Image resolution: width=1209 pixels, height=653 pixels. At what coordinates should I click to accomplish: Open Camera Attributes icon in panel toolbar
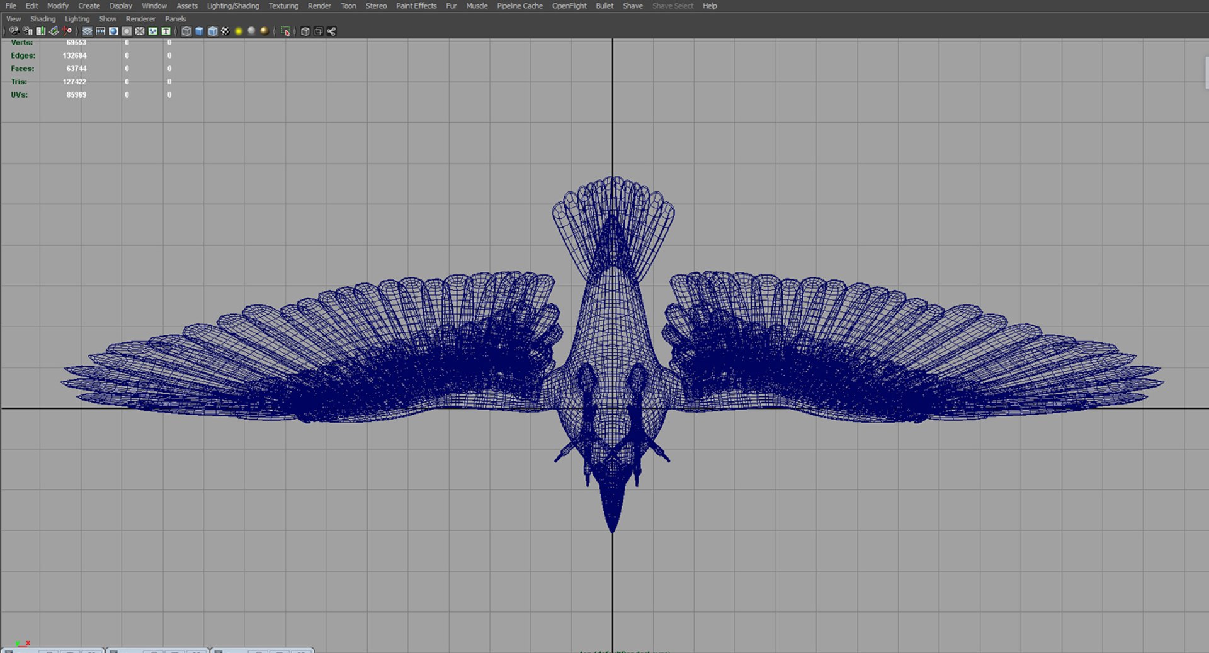click(x=27, y=31)
